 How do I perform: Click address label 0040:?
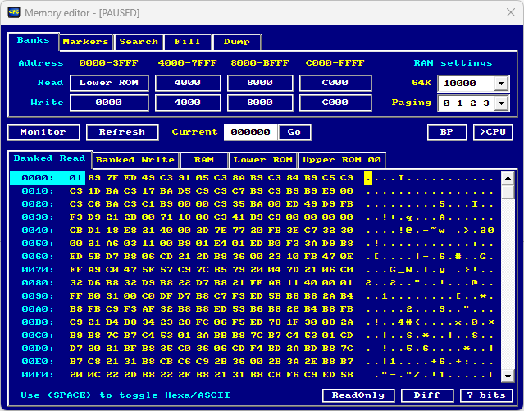coord(38,231)
